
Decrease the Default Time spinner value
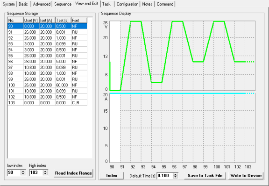click(175, 177)
